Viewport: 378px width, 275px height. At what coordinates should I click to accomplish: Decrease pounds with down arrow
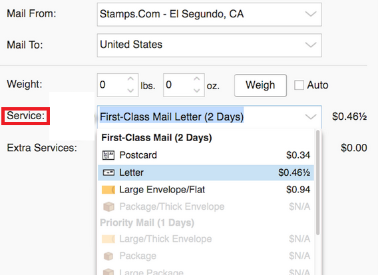pyautogui.click(x=130, y=91)
